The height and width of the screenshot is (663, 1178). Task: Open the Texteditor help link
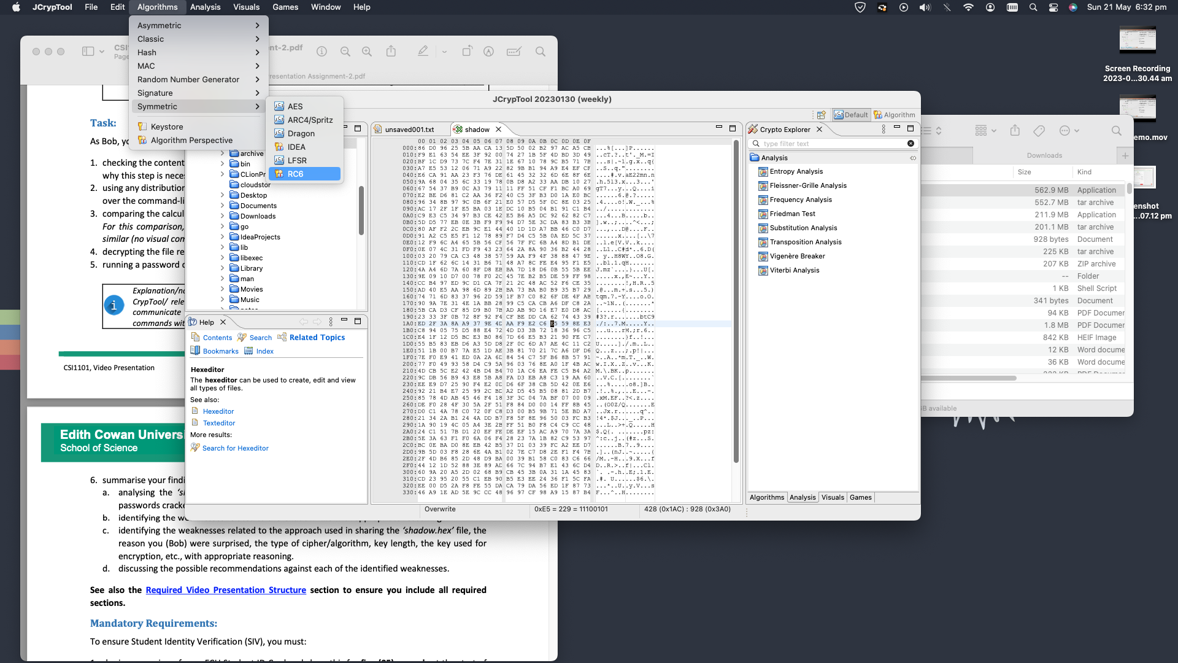point(218,423)
